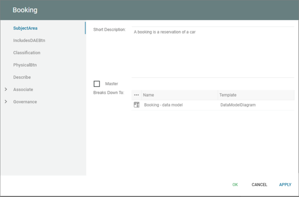The width and height of the screenshot is (299, 197).
Task: Click the data model diagram icon
Action: (x=137, y=105)
